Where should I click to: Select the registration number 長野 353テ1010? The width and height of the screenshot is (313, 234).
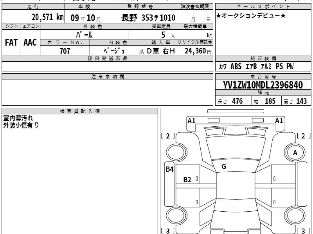coord(148,18)
